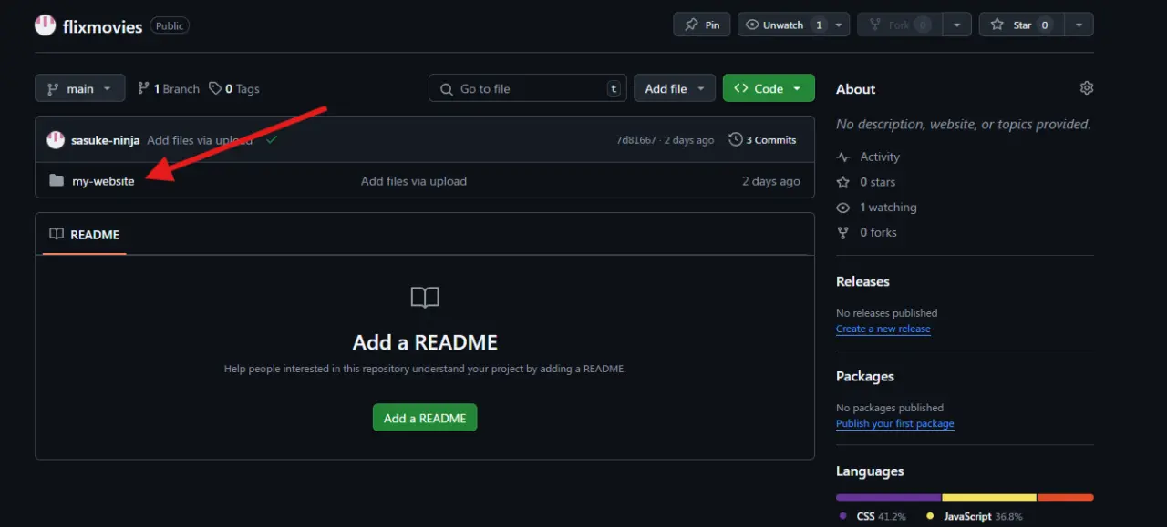
Task: Click the JavaScript 36.8% language entry
Action: click(975, 517)
